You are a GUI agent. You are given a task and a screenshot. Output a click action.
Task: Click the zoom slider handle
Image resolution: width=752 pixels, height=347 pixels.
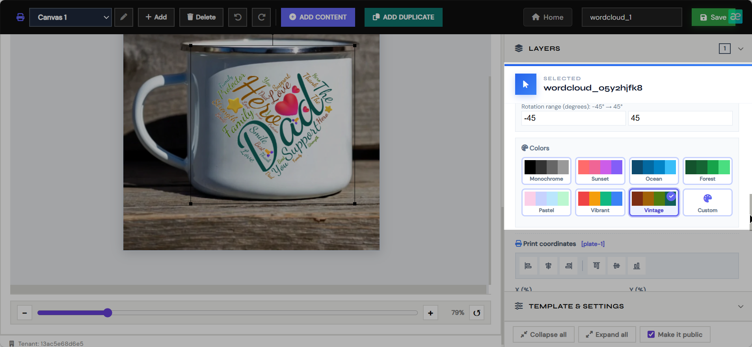pos(108,313)
